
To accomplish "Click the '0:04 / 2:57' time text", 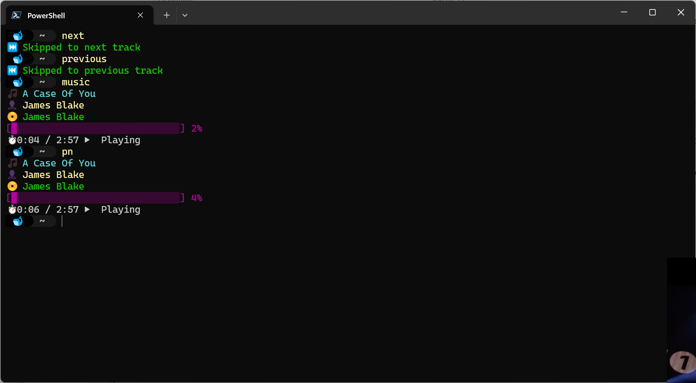I will click(x=48, y=140).
